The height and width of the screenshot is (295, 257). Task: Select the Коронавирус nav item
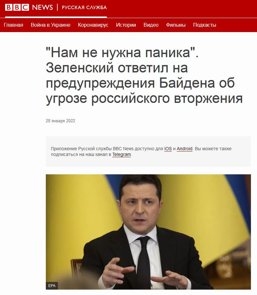coord(93,25)
